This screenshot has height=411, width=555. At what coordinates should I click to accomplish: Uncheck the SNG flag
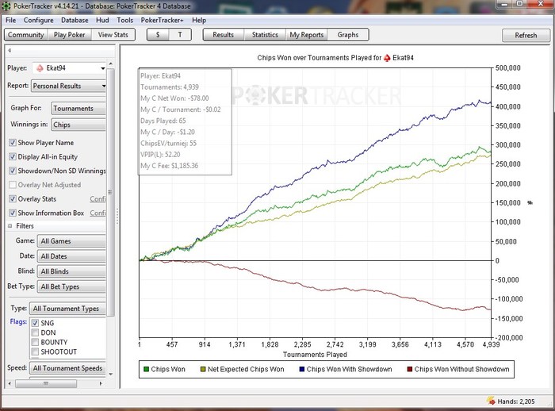click(35, 323)
